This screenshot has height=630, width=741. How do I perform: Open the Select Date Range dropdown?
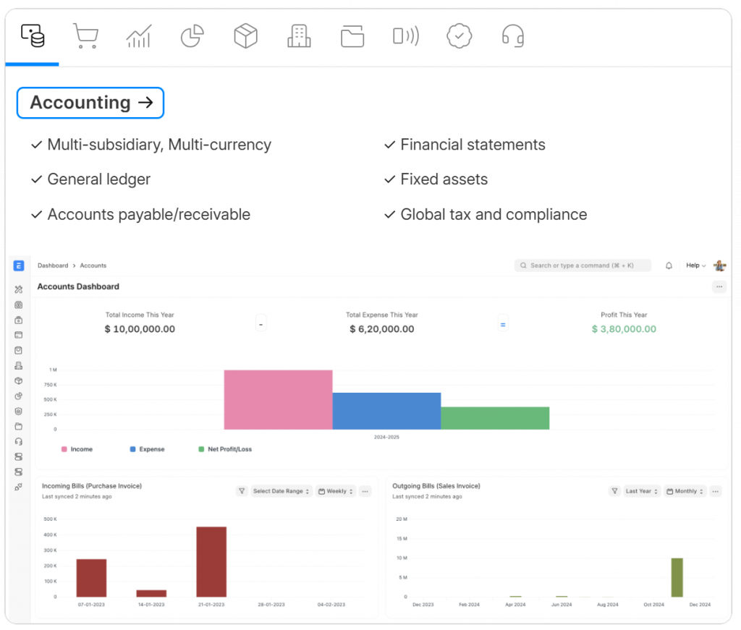pos(281,491)
